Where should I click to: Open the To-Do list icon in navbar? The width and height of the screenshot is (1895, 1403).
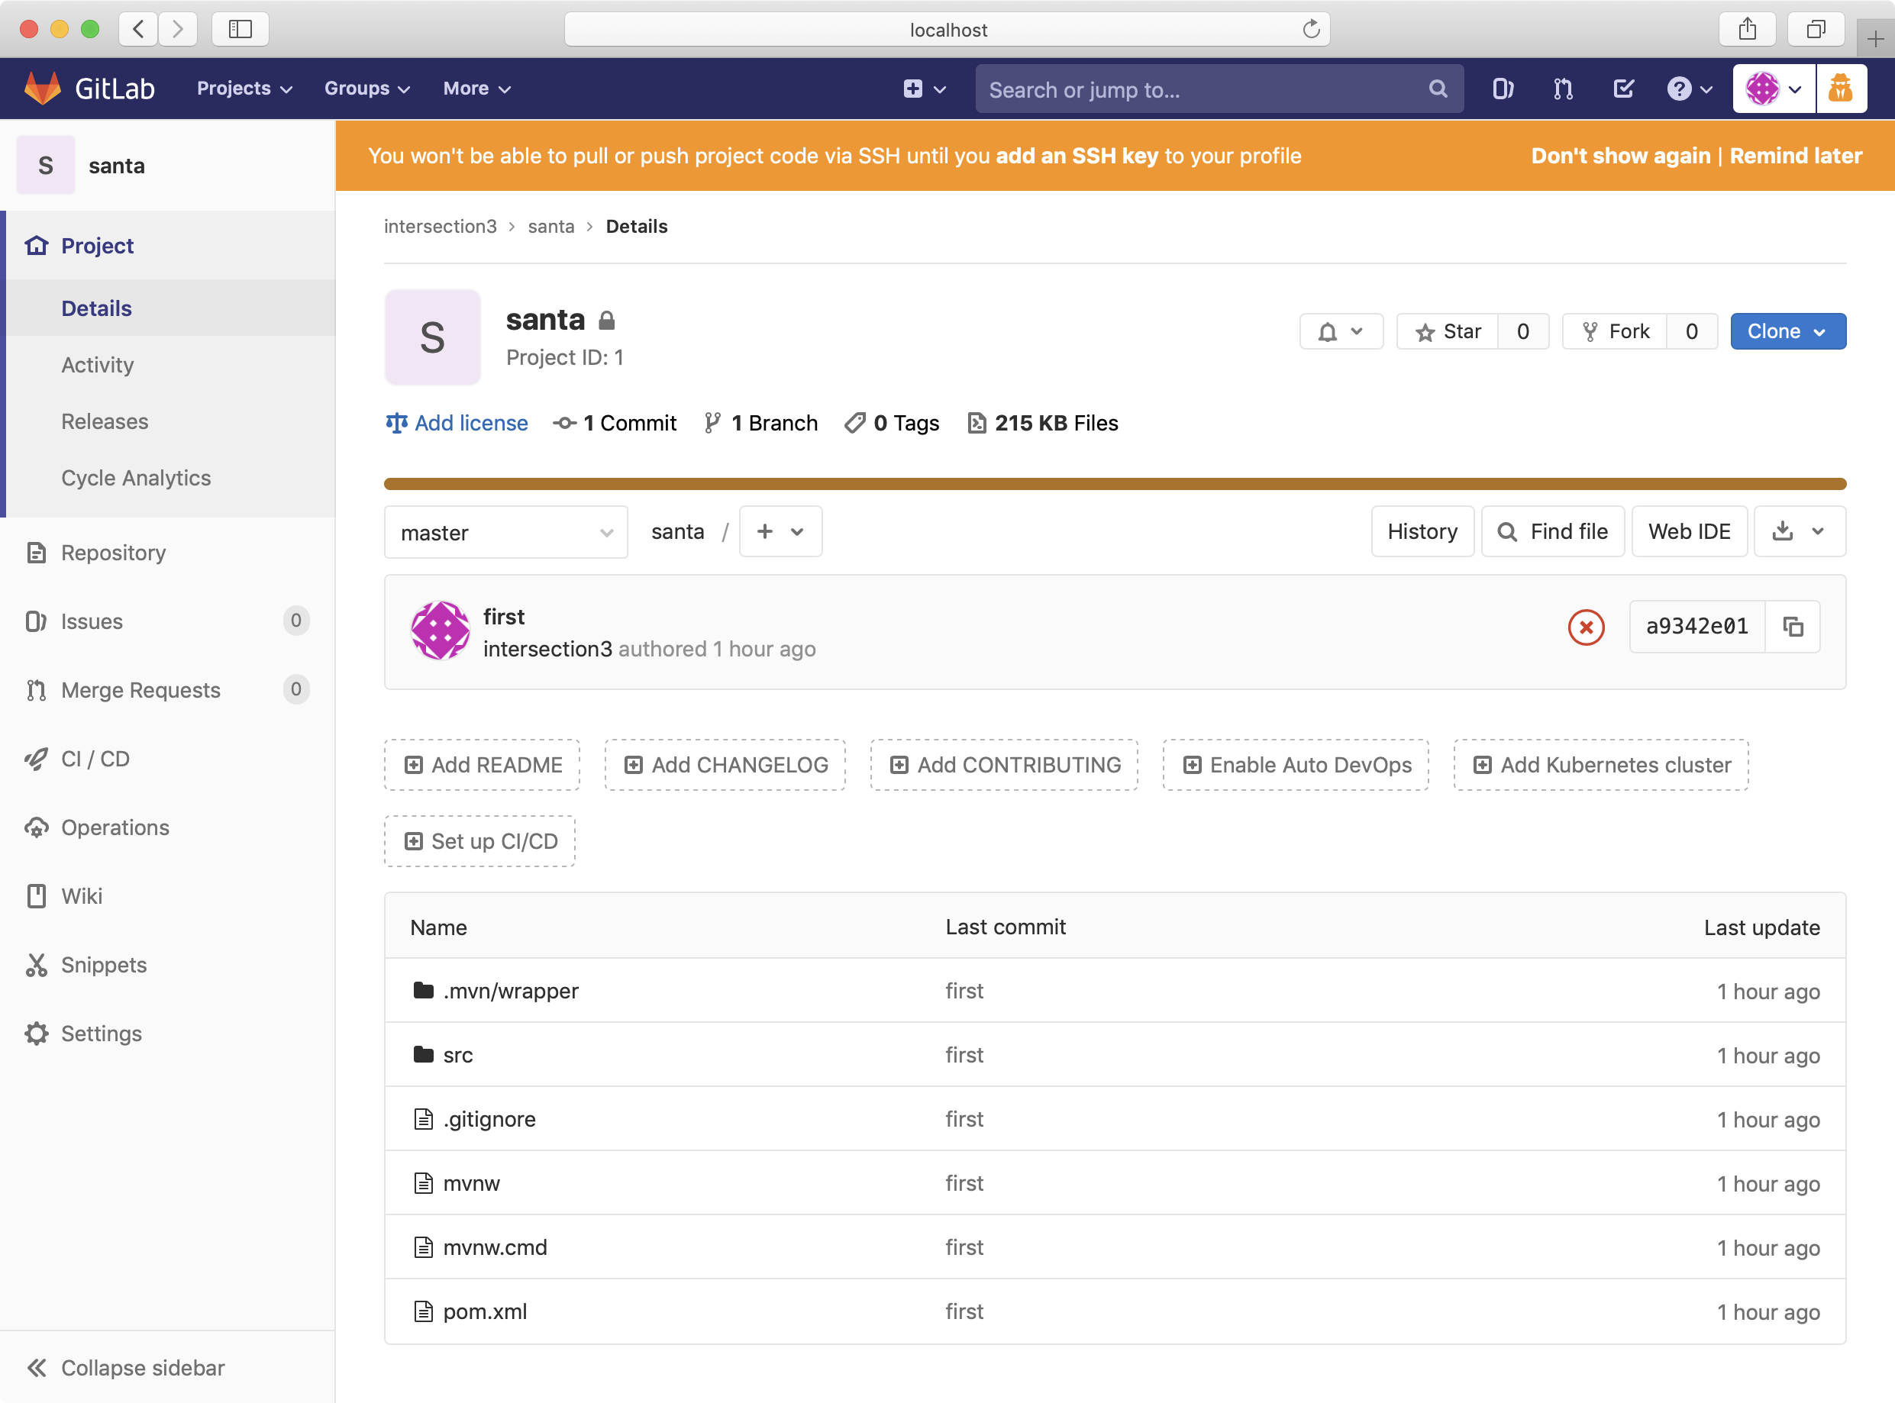pyautogui.click(x=1623, y=89)
